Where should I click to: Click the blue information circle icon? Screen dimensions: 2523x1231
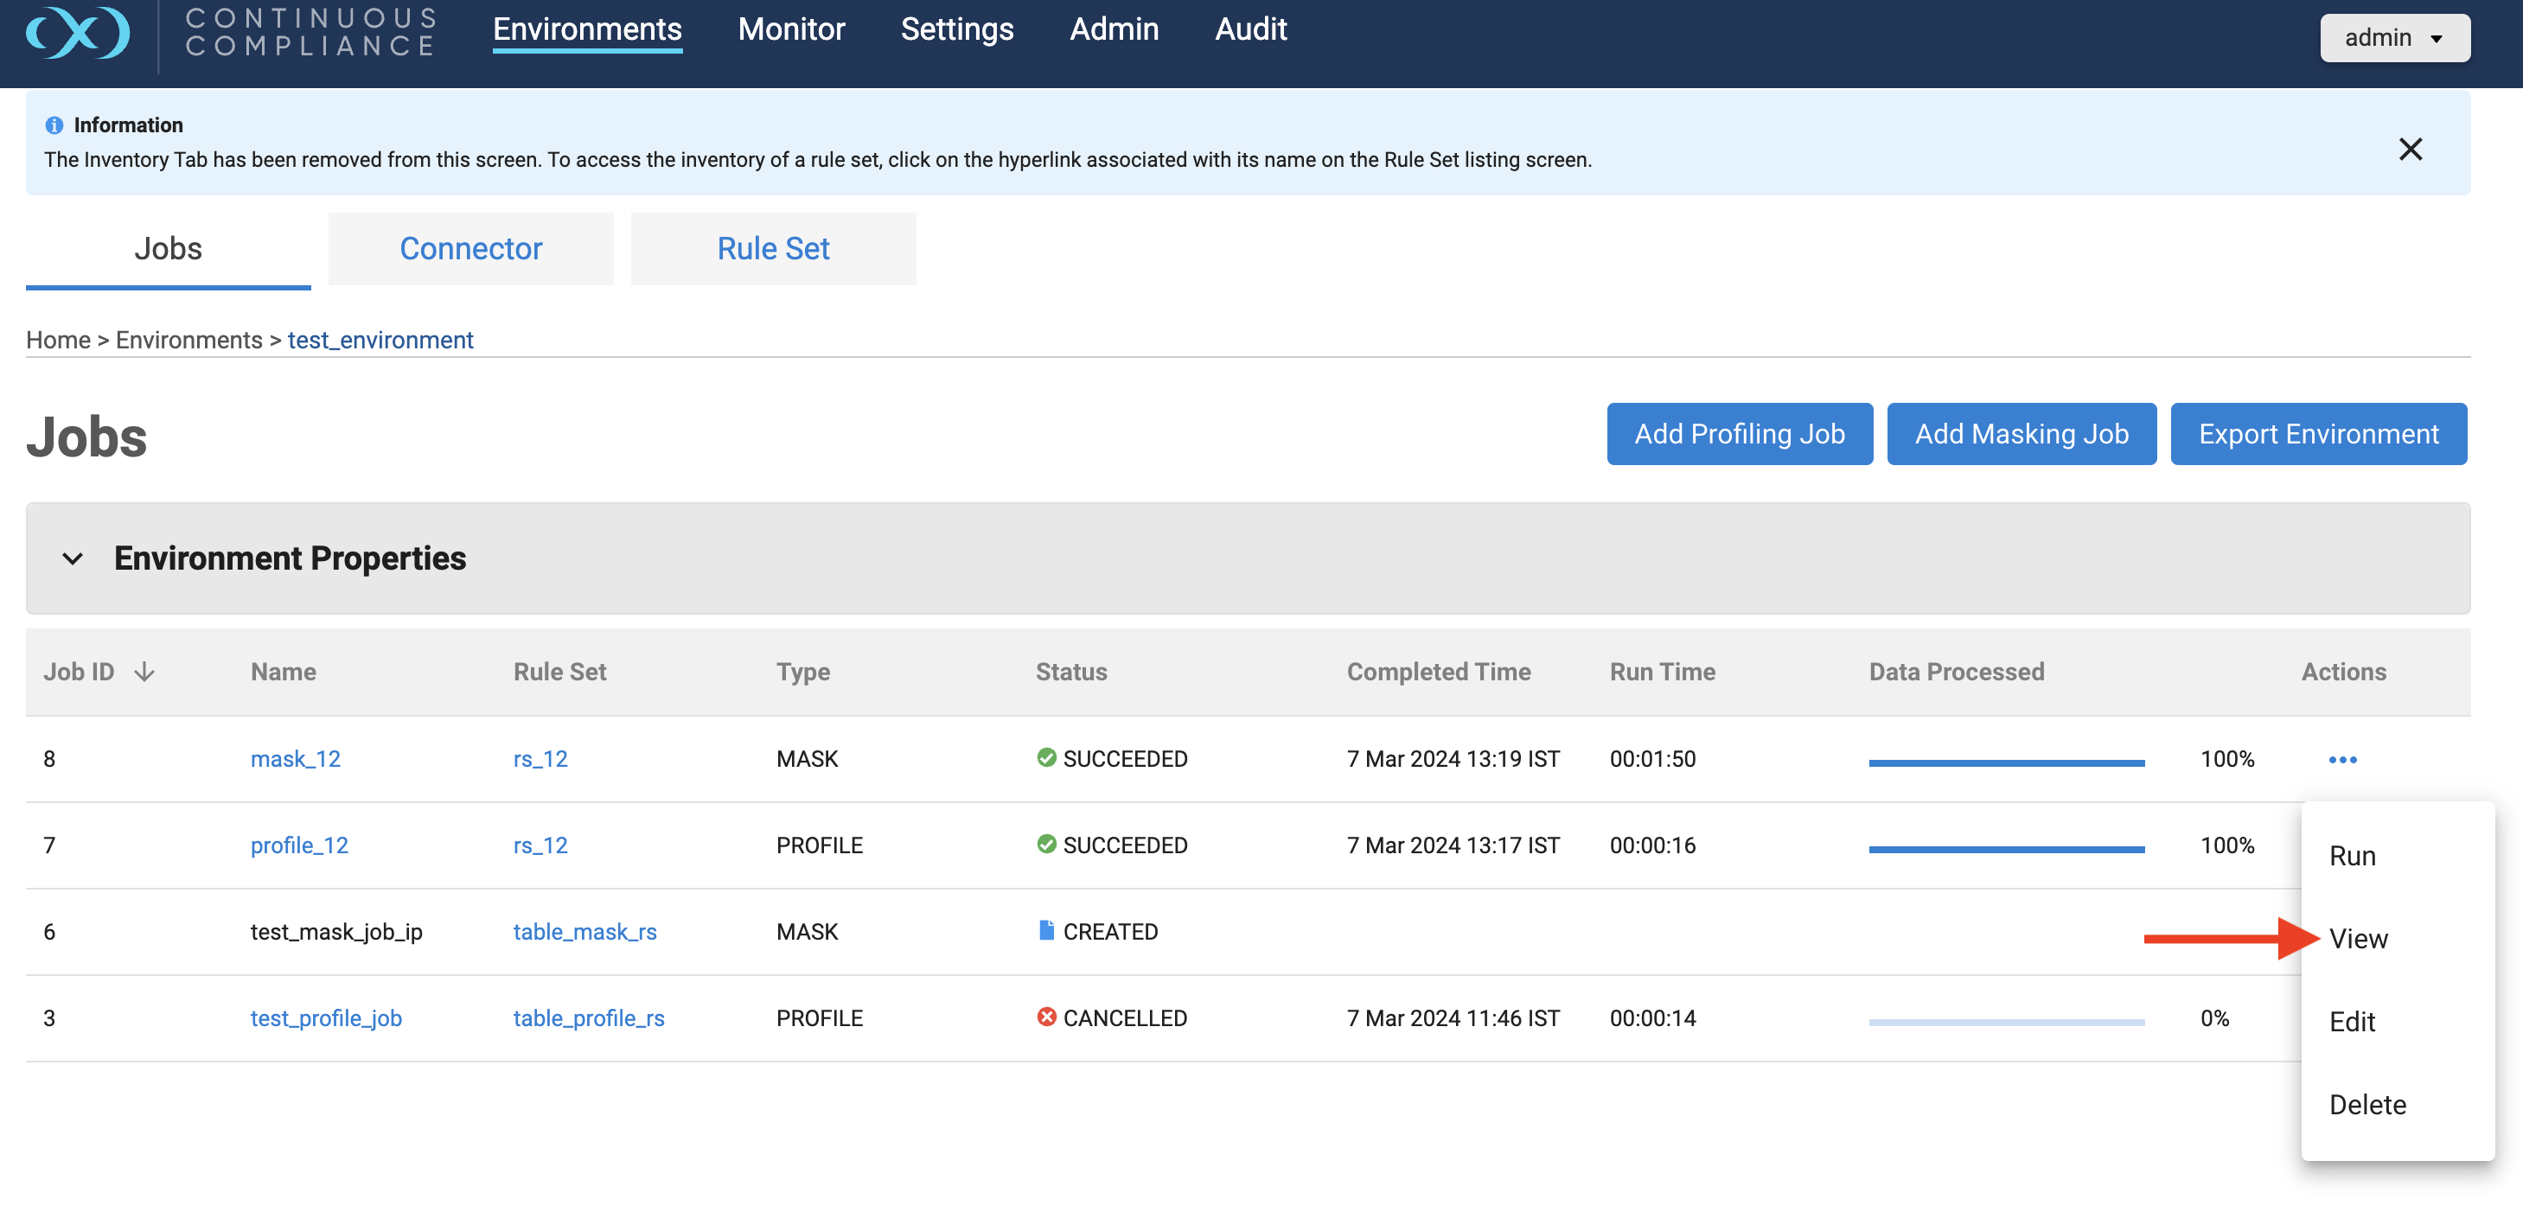coord(54,125)
